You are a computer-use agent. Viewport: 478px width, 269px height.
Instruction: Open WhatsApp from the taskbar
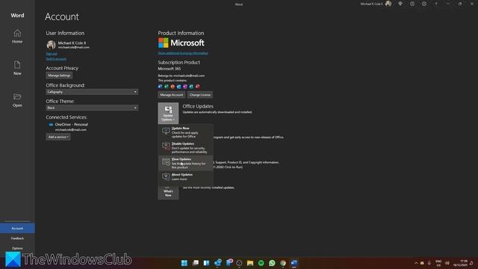coord(272,263)
